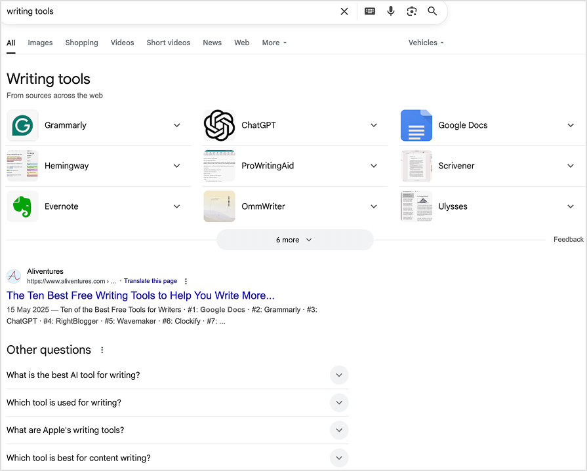Open the Ten Best Free Writing Tools link
The height and width of the screenshot is (471, 587).
tap(140, 295)
